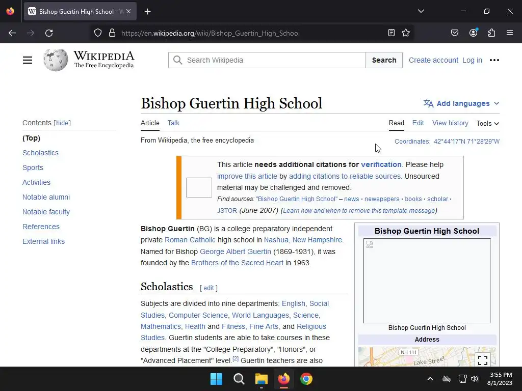
Task: Open the George Albert Guertin link
Action: click(236, 252)
